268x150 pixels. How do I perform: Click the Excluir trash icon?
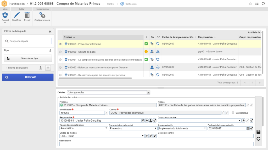point(27,17)
